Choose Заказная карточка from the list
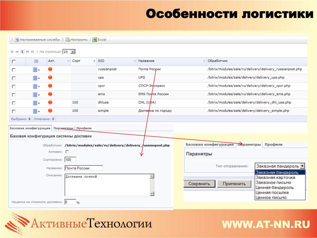 point(280,178)
